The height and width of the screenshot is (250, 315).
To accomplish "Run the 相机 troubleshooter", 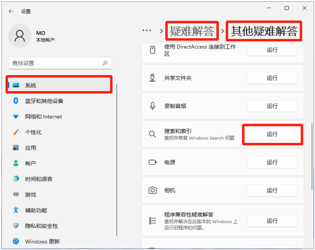I will tap(272, 190).
